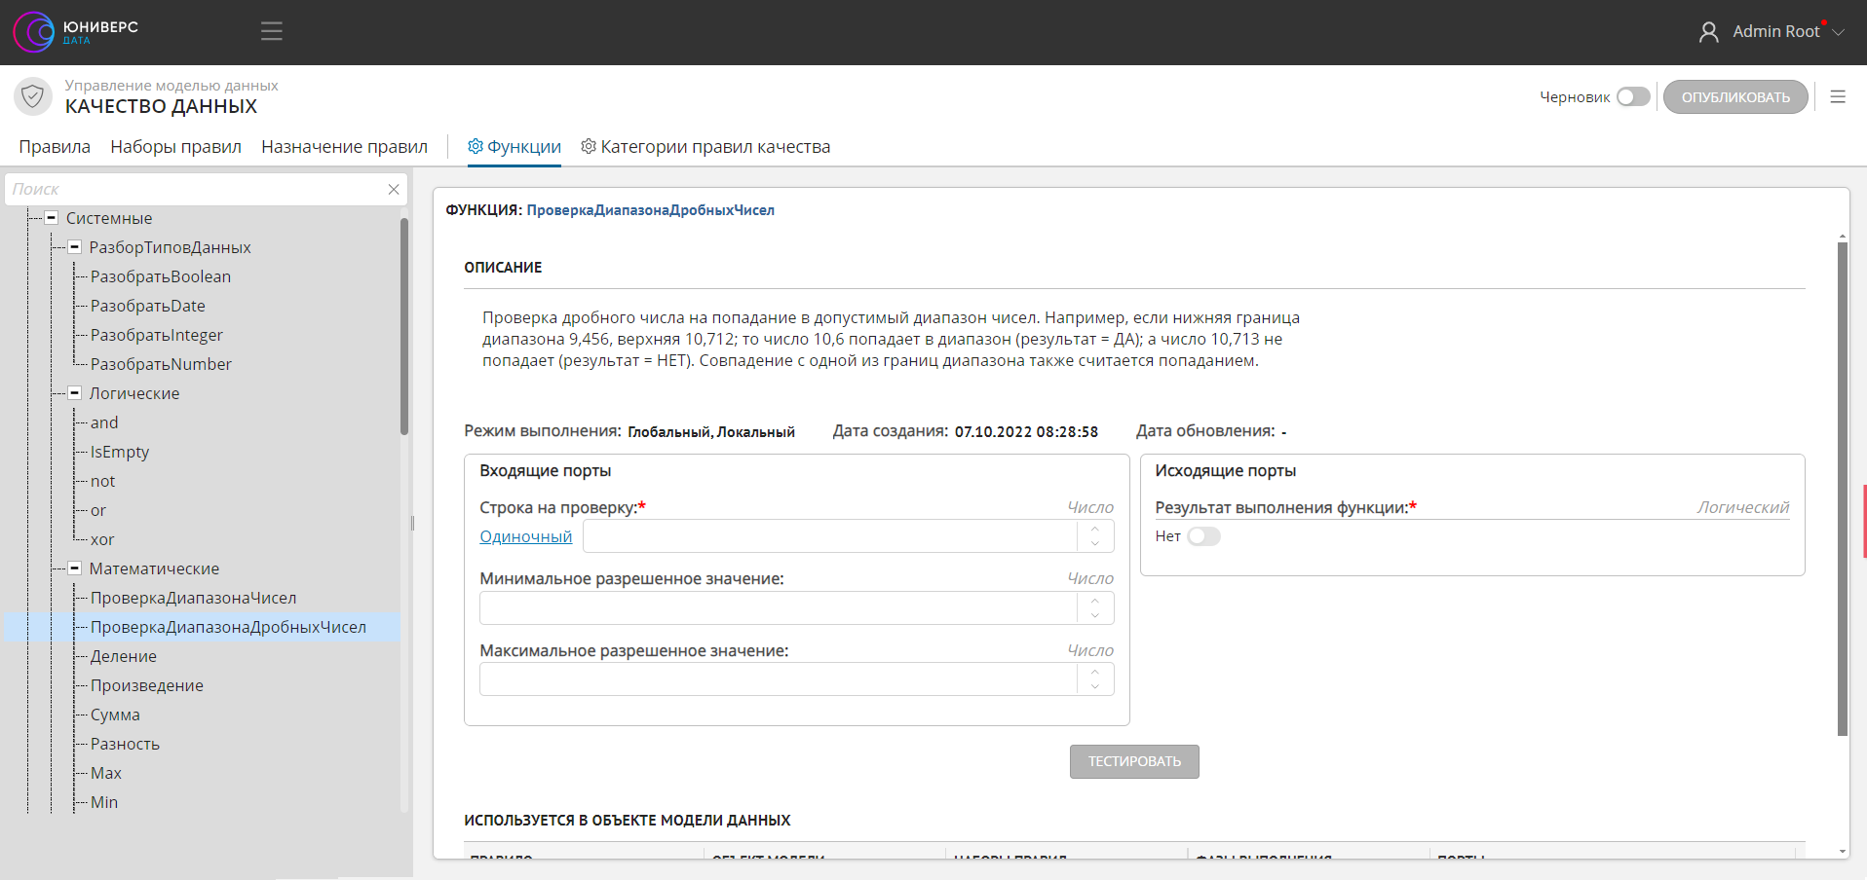Decrease the Минимальное разрешенное значение value
The height and width of the screenshot is (880, 1867).
point(1095,616)
